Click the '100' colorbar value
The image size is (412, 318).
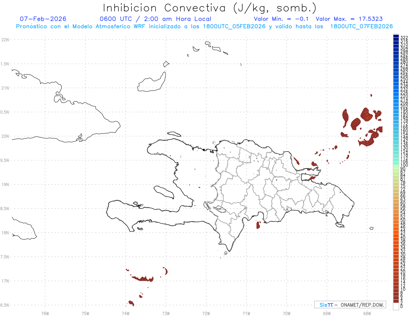[x=404, y=165]
